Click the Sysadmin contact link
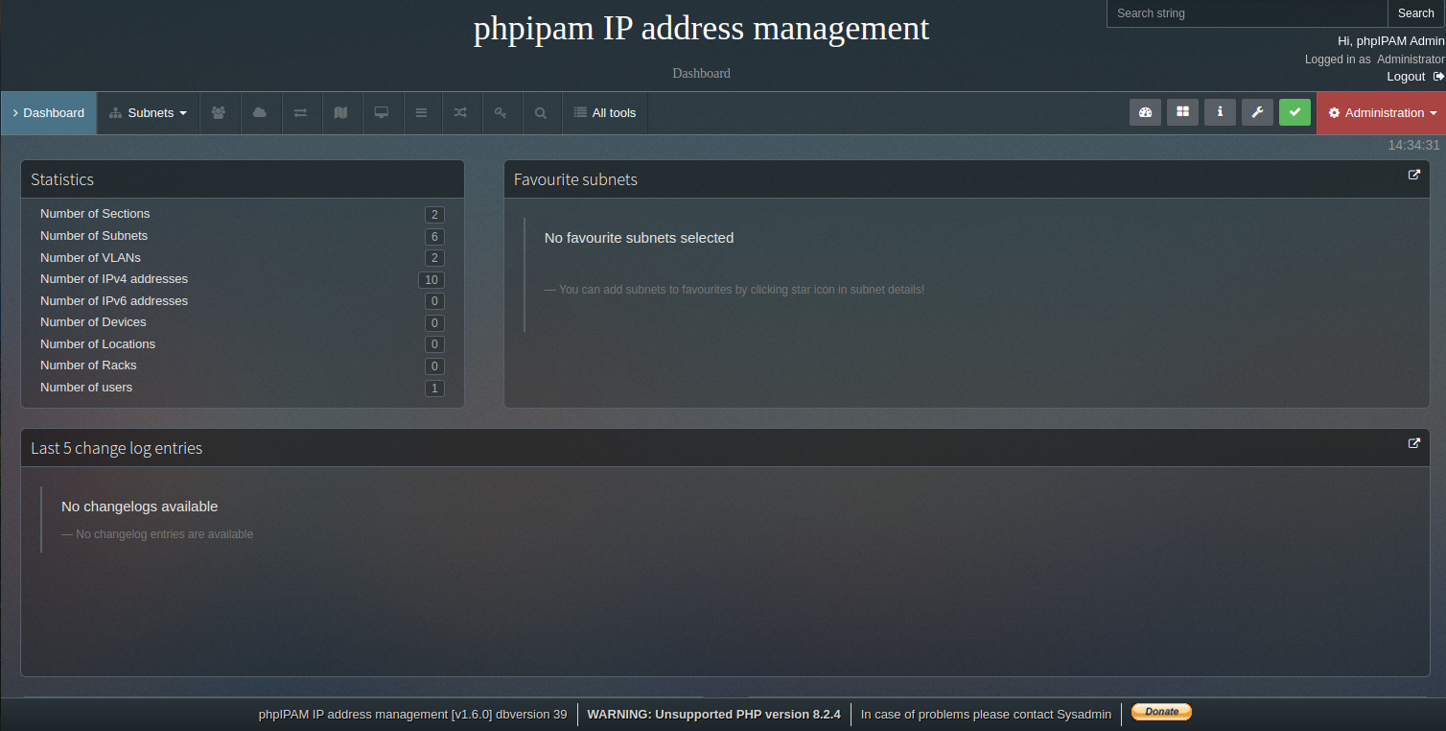This screenshot has height=731, width=1446. [1084, 715]
